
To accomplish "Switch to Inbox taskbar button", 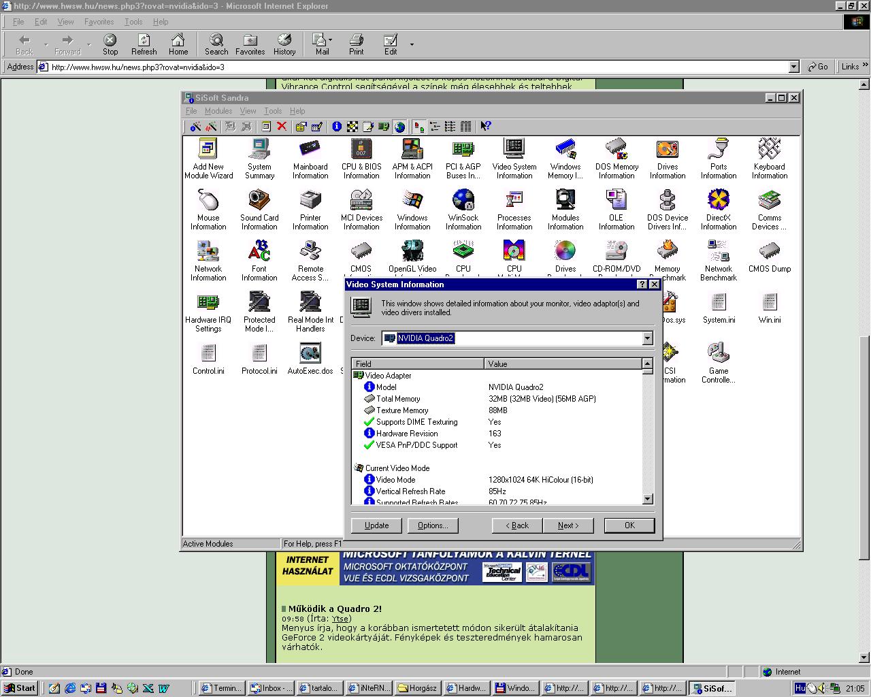I will [272, 688].
